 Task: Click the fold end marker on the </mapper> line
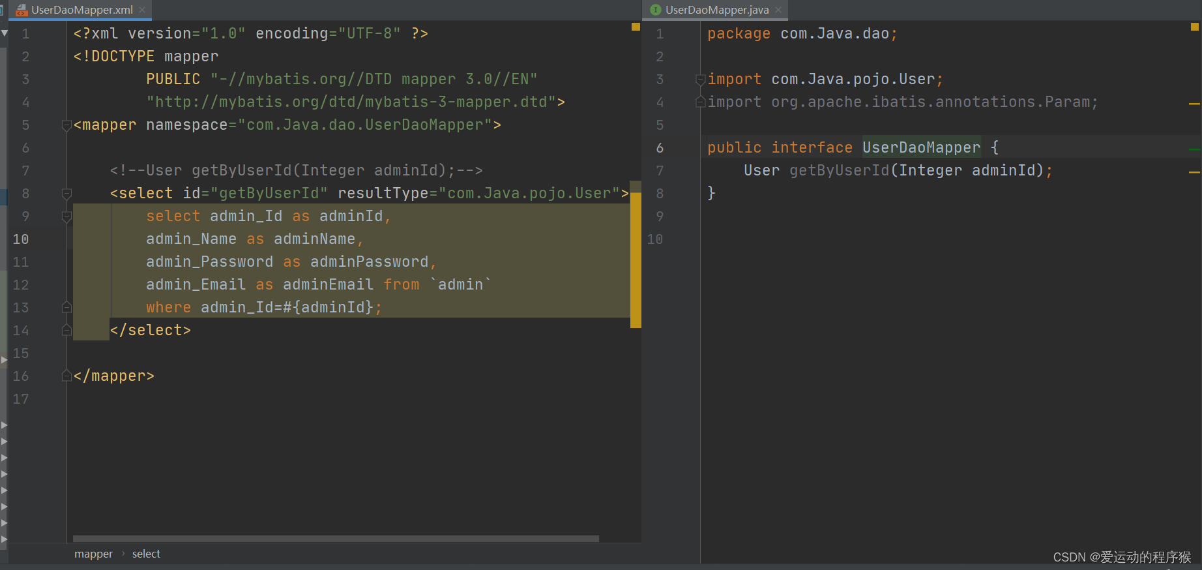click(66, 376)
